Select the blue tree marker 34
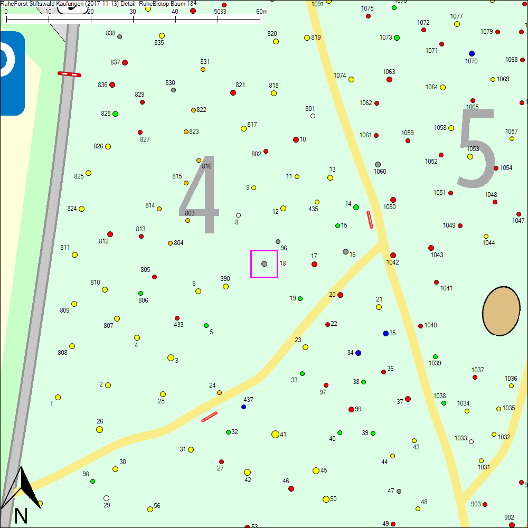Image resolution: width=528 pixels, height=528 pixels. pos(358,353)
